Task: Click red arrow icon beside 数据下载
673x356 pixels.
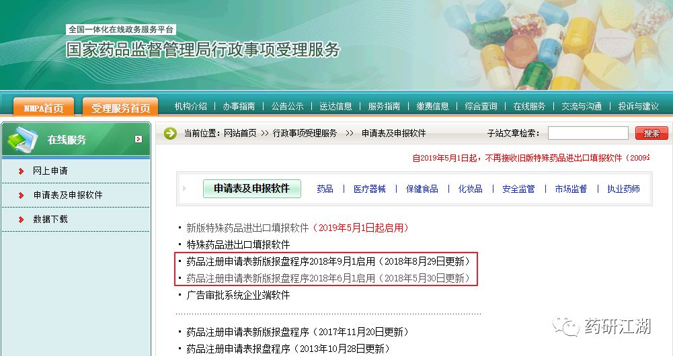Action: click(21, 220)
